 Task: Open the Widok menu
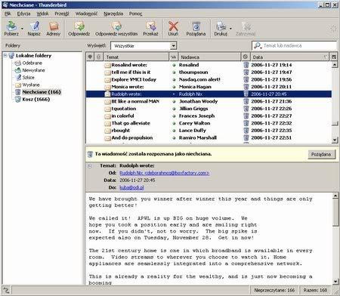pos(42,14)
